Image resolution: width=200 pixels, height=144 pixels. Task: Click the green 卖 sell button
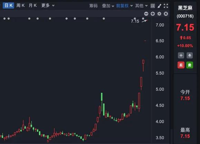click(190, 65)
